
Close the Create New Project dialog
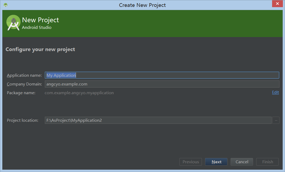pyautogui.click(x=277, y=4)
